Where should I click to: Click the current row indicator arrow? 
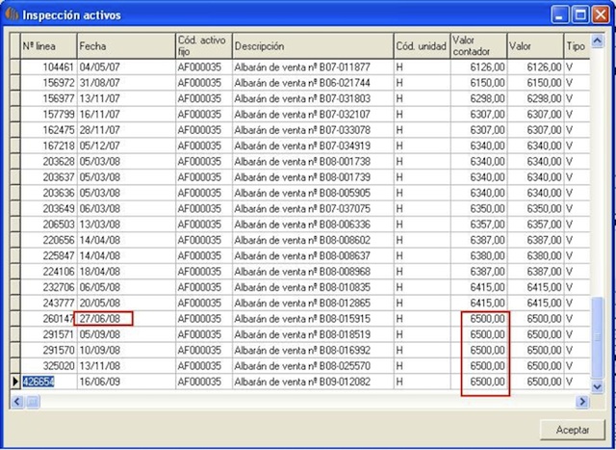(14, 383)
